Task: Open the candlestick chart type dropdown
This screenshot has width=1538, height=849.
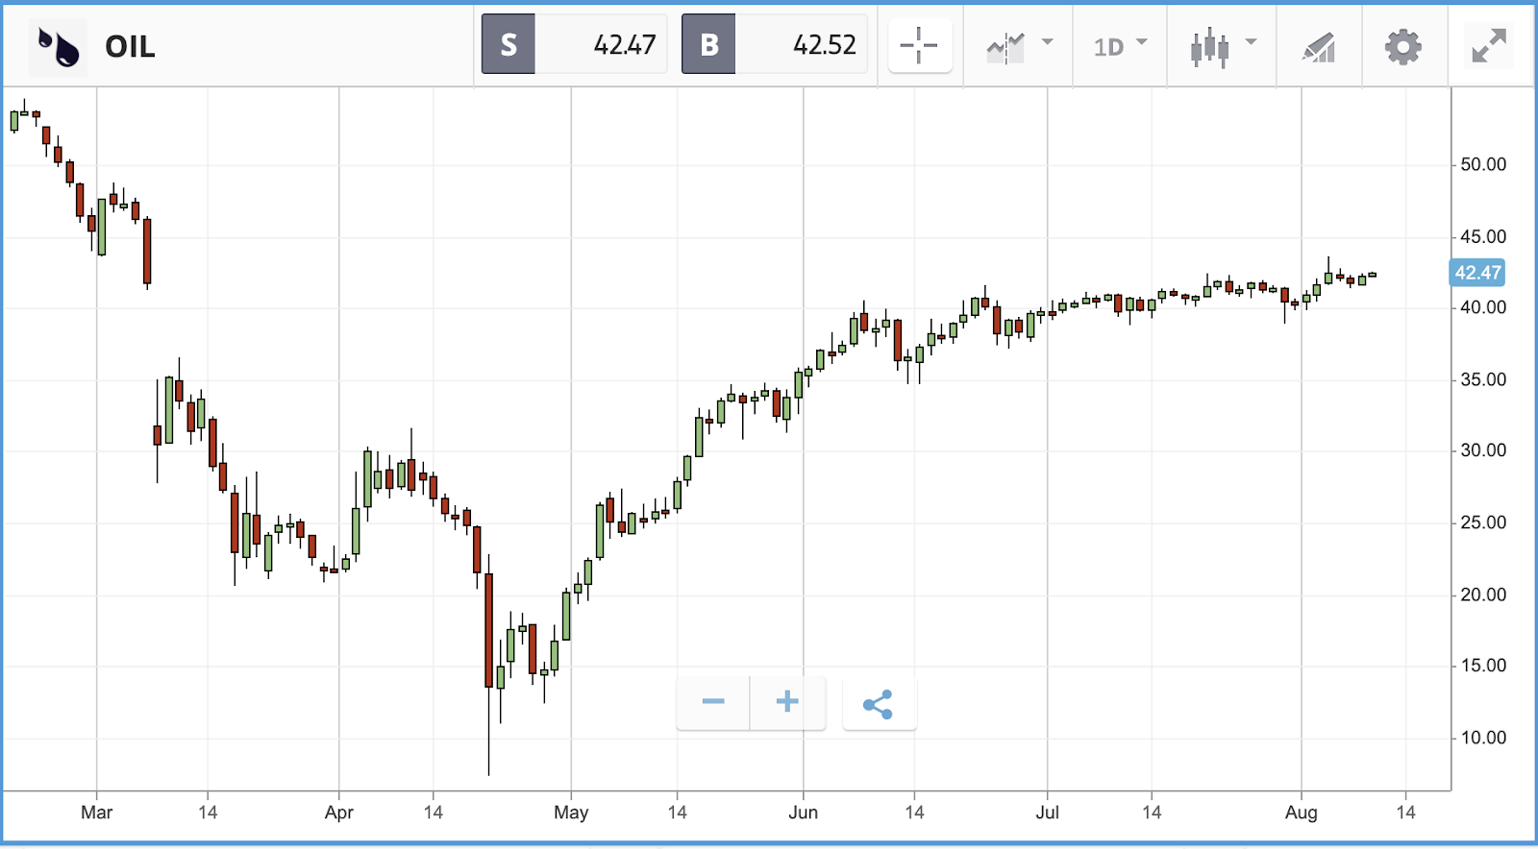Action: coord(1223,45)
